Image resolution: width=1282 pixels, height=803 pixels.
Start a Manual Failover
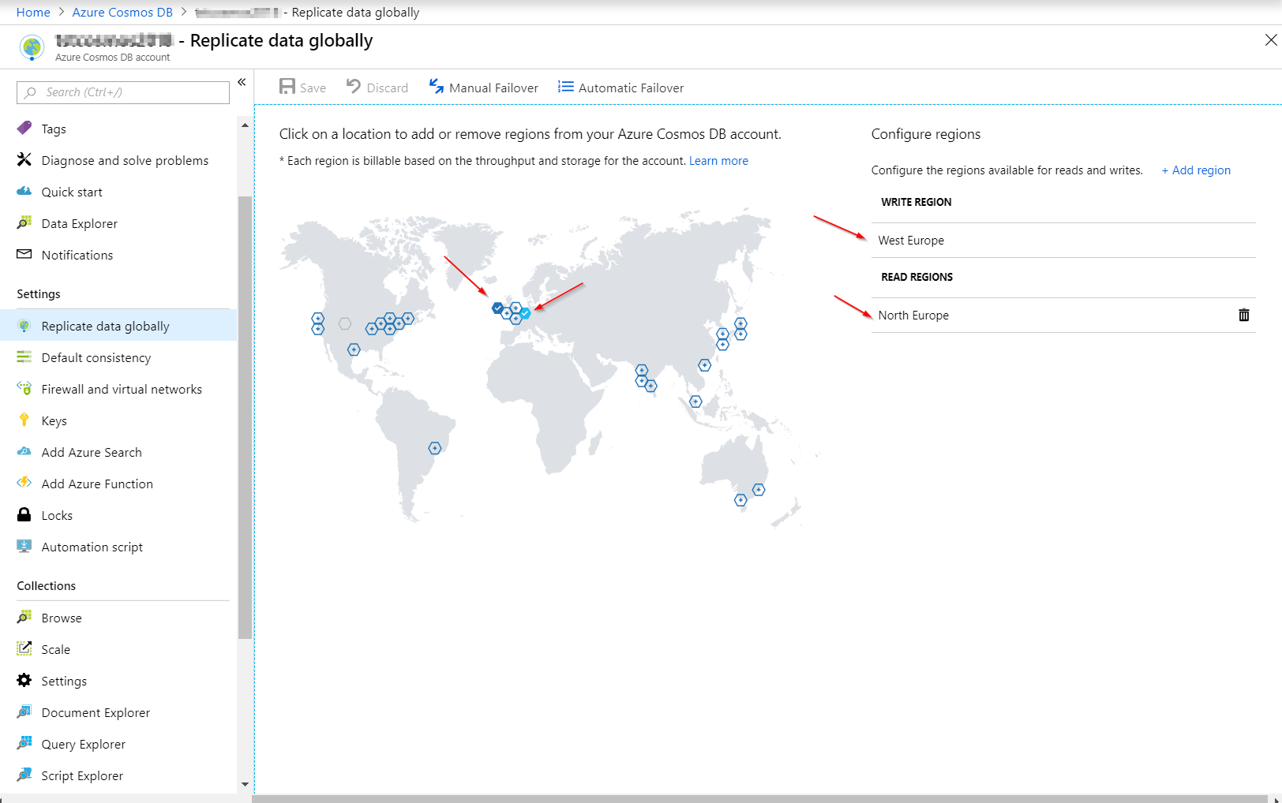[483, 87]
